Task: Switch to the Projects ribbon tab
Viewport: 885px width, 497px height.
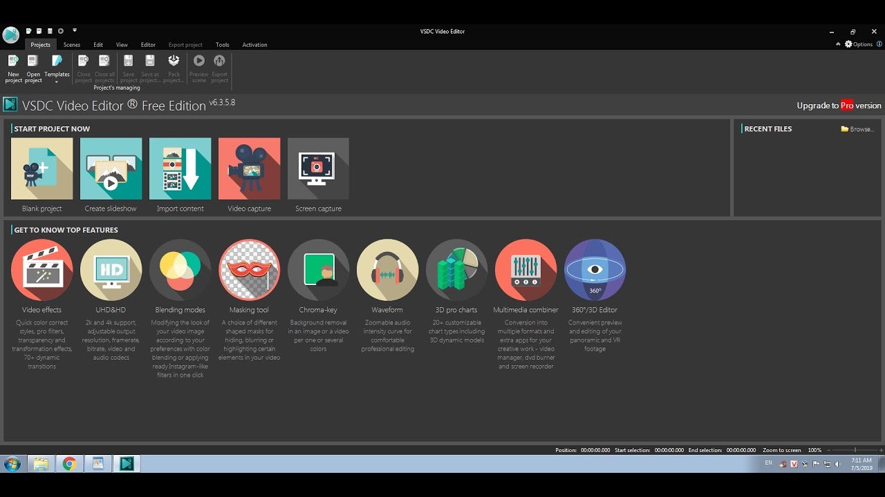Action: pyautogui.click(x=40, y=45)
